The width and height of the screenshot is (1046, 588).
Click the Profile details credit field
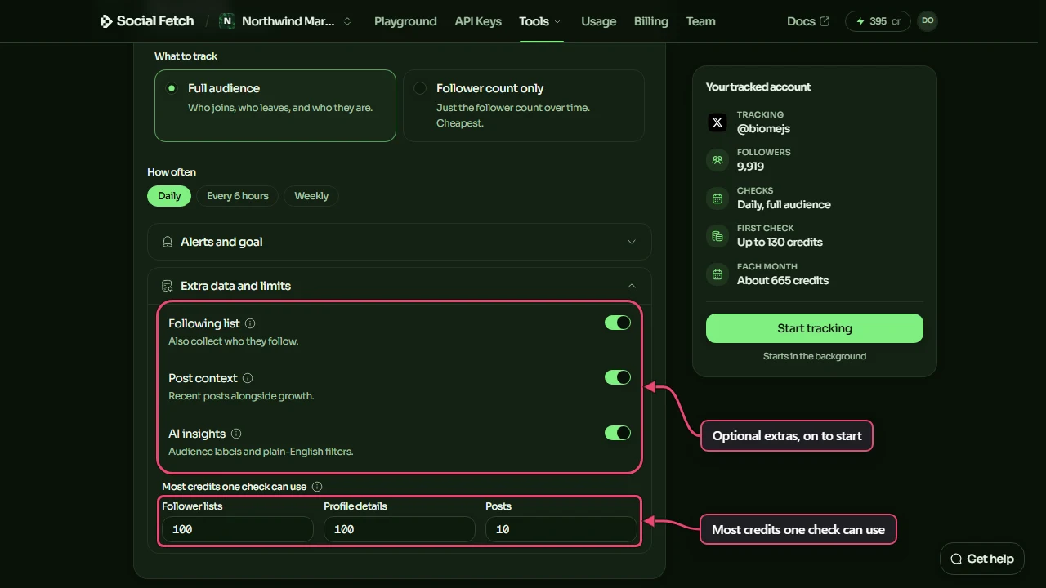(x=399, y=529)
